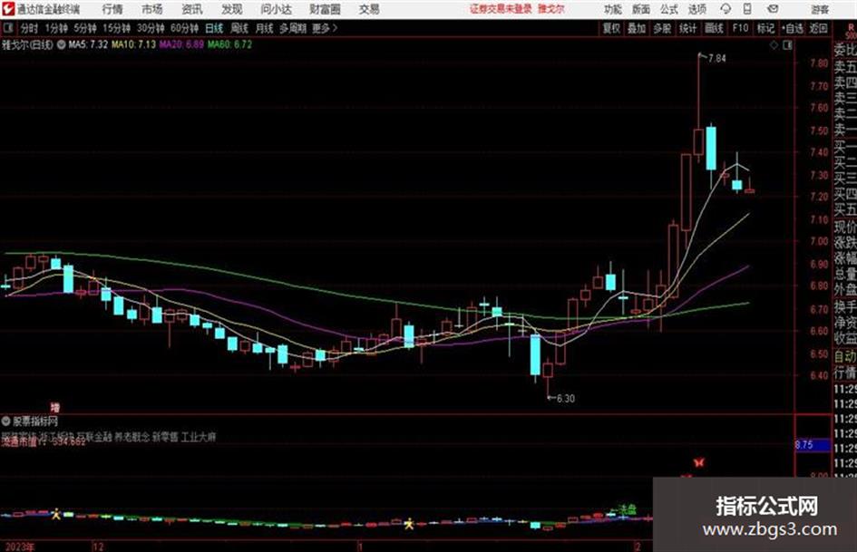
Task: Click the 返回 back button
Action: click(818, 28)
